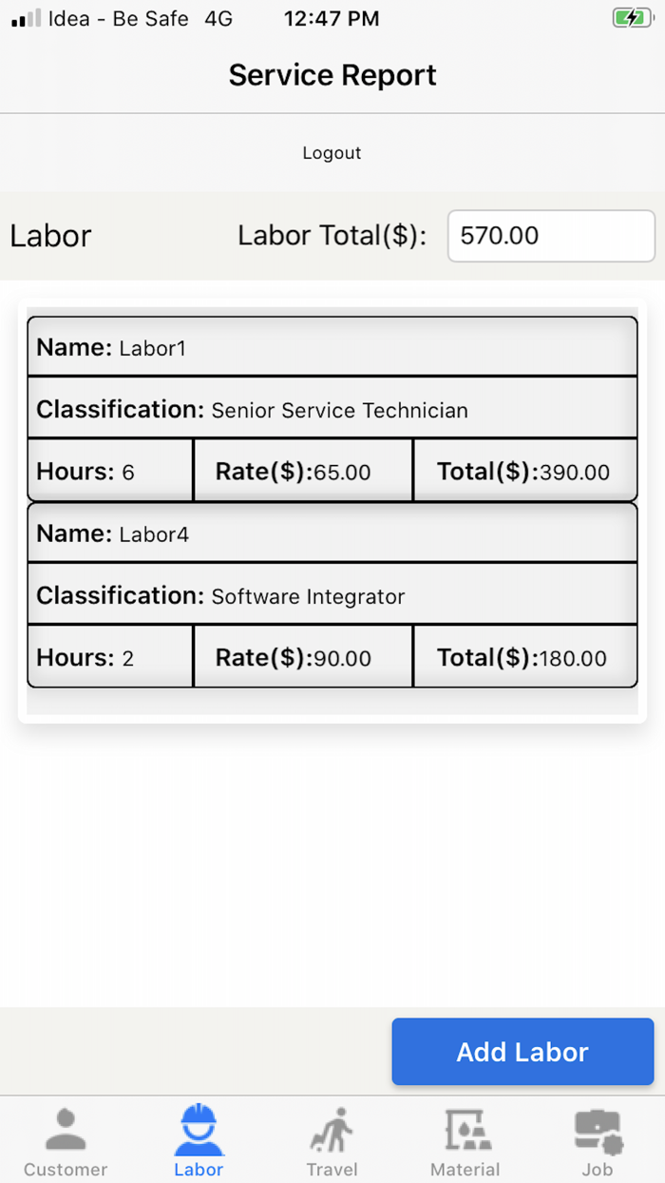665x1183 pixels.
Task: Open the Material section icon
Action: 465,1127
